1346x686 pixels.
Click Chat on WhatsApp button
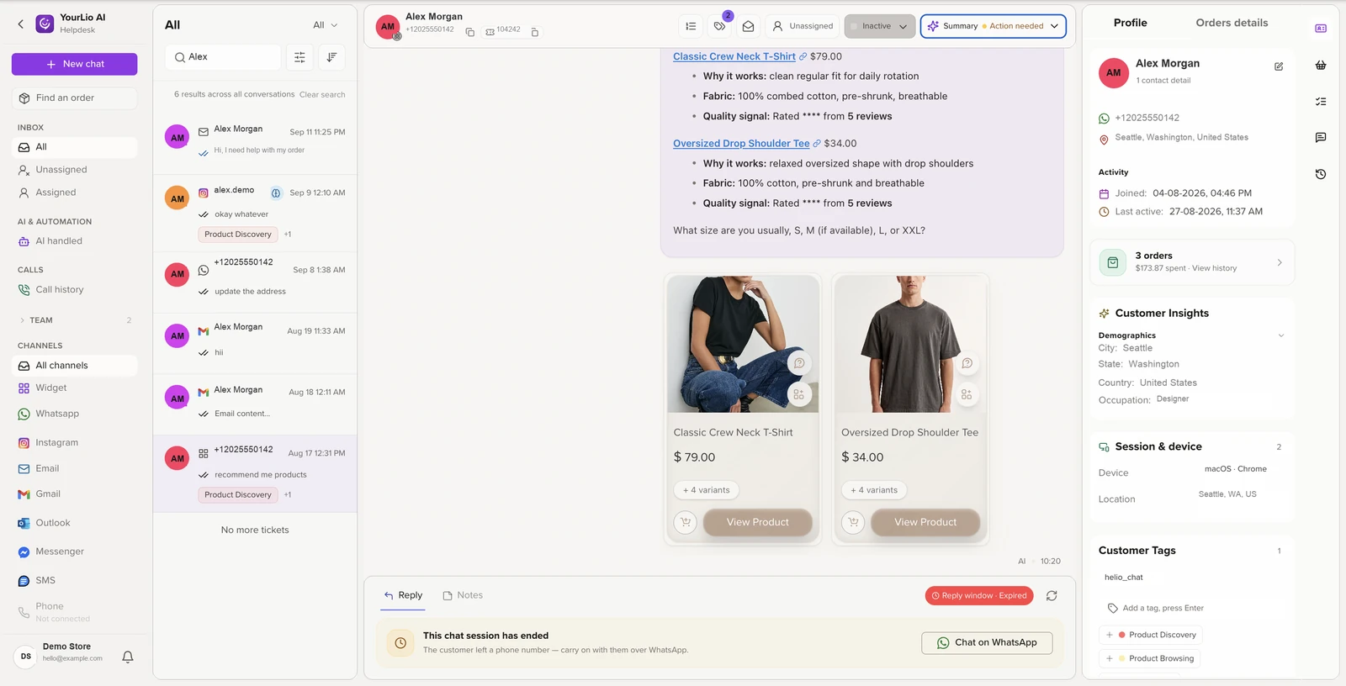987,643
